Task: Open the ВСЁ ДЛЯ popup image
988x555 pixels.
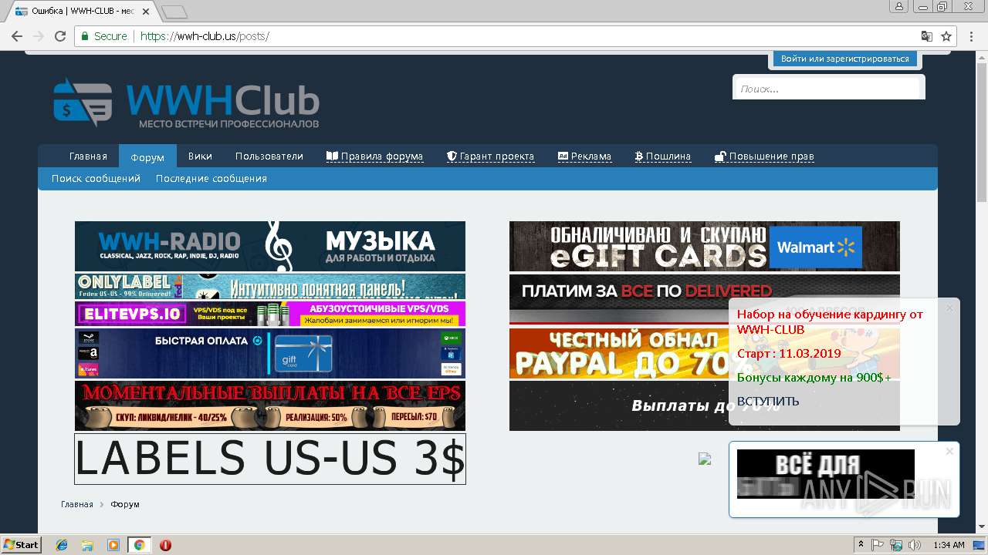Action: pyautogui.click(x=826, y=474)
